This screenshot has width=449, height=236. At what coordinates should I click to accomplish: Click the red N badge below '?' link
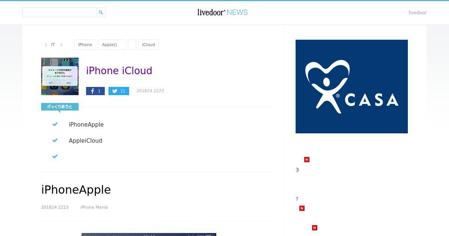(302, 208)
